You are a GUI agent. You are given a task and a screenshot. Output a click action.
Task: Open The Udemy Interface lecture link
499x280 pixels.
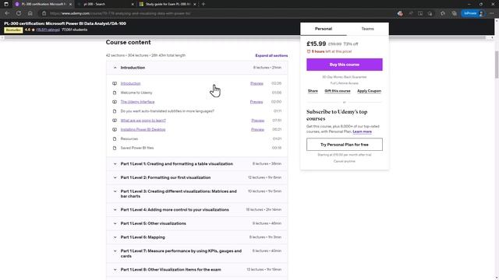137,102
